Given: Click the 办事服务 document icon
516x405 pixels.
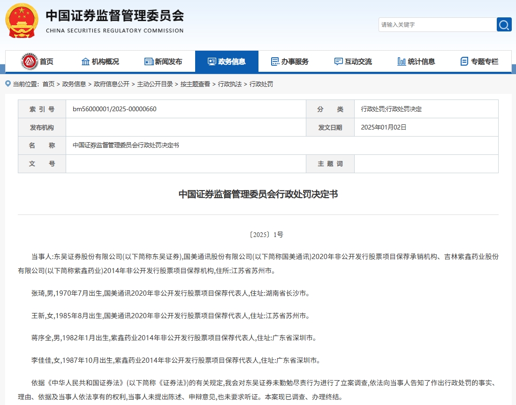Looking at the screenshot, I should (x=275, y=61).
